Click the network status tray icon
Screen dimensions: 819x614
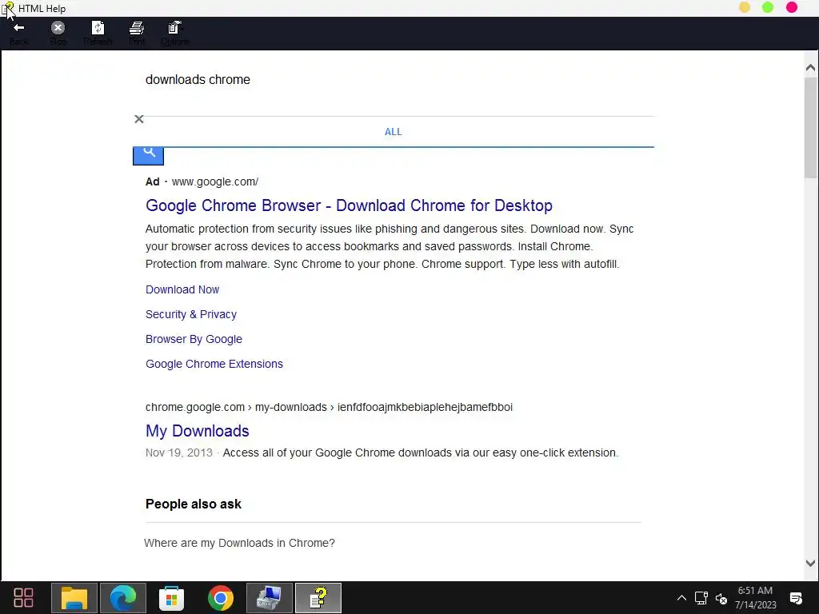701,598
